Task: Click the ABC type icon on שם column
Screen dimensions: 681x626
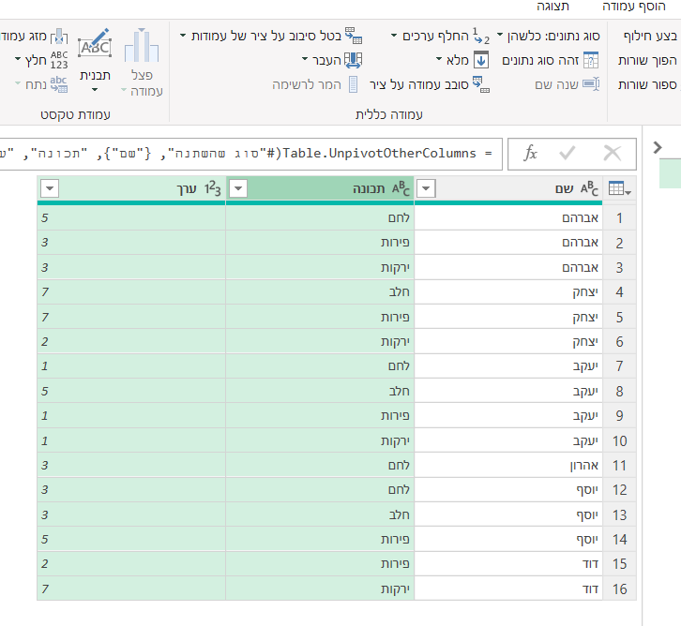Action: point(589,189)
